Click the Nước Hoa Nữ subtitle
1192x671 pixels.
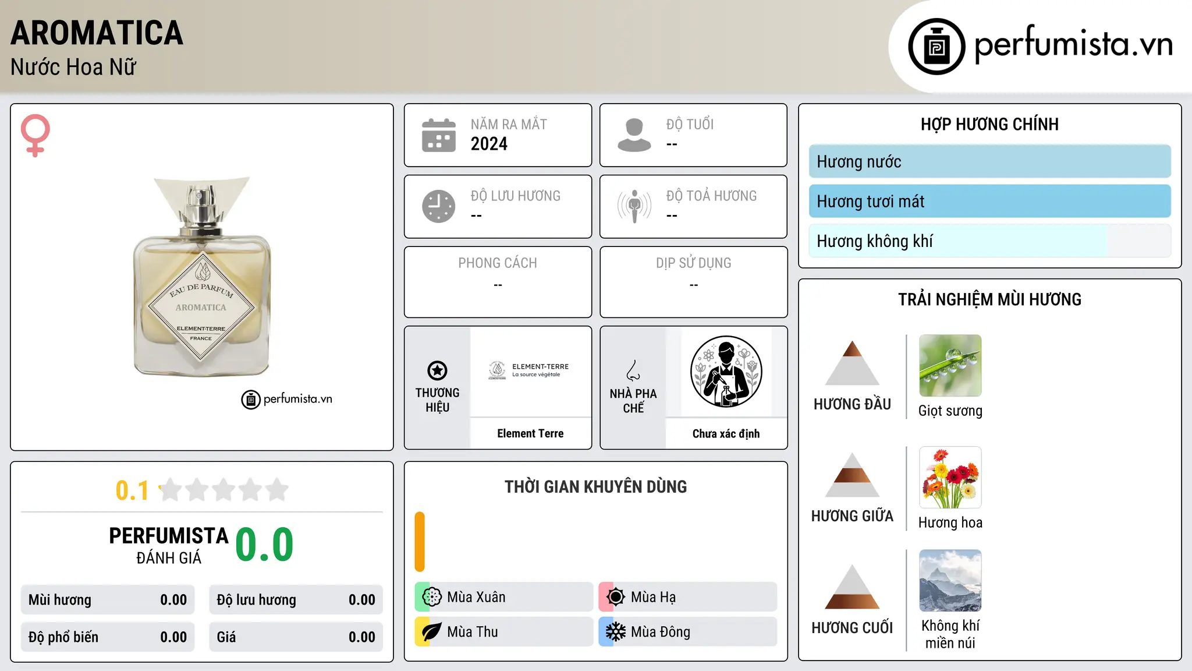(73, 67)
